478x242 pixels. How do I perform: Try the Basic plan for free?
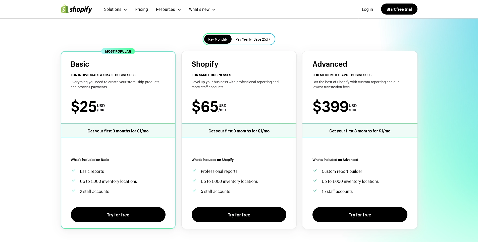coord(118,215)
